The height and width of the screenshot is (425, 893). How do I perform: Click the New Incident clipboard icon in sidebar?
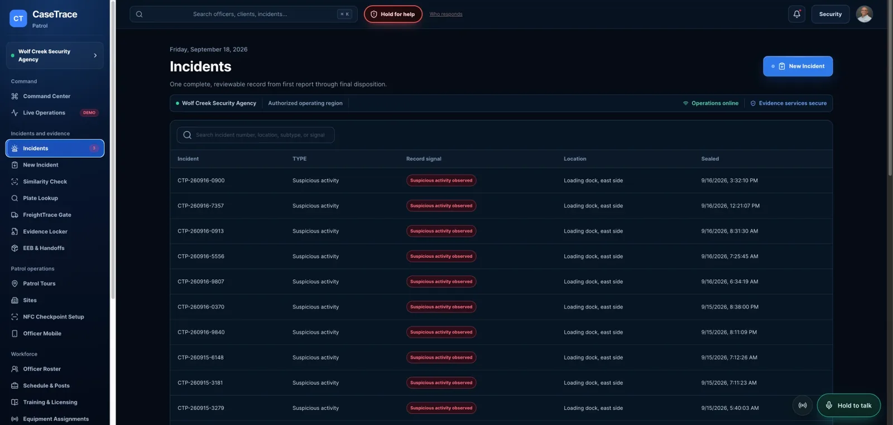point(15,165)
